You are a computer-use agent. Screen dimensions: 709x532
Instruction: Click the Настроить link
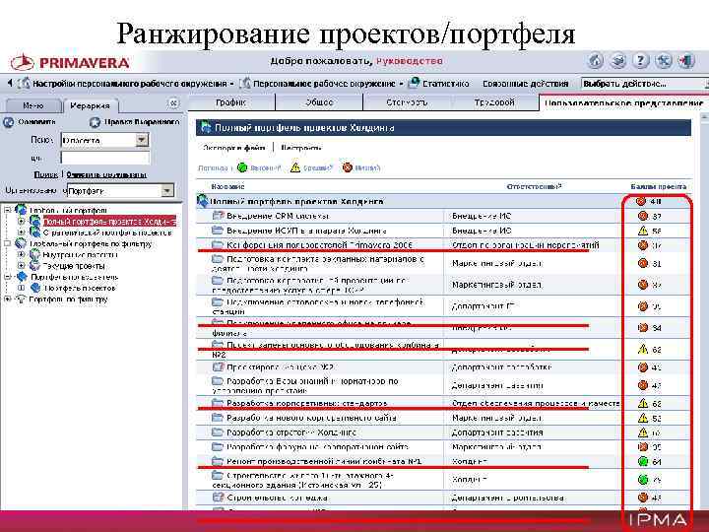coord(301,148)
